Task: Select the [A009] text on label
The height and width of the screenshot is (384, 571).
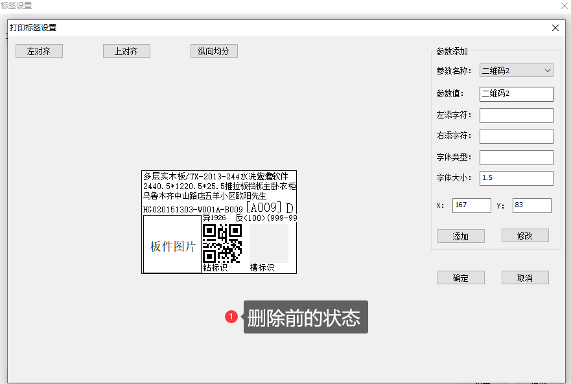Action: pyautogui.click(x=264, y=207)
